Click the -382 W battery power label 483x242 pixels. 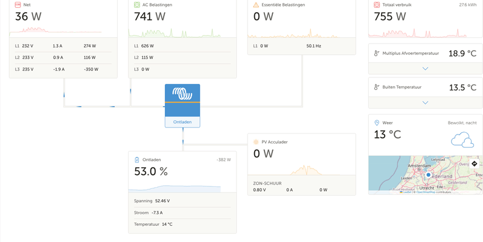[223, 160]
